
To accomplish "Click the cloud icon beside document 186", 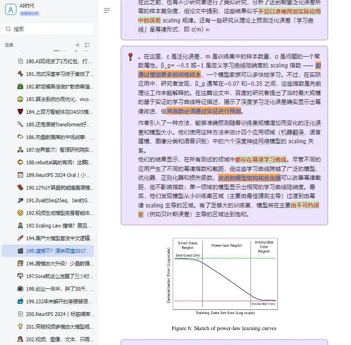I will point(20,137).
